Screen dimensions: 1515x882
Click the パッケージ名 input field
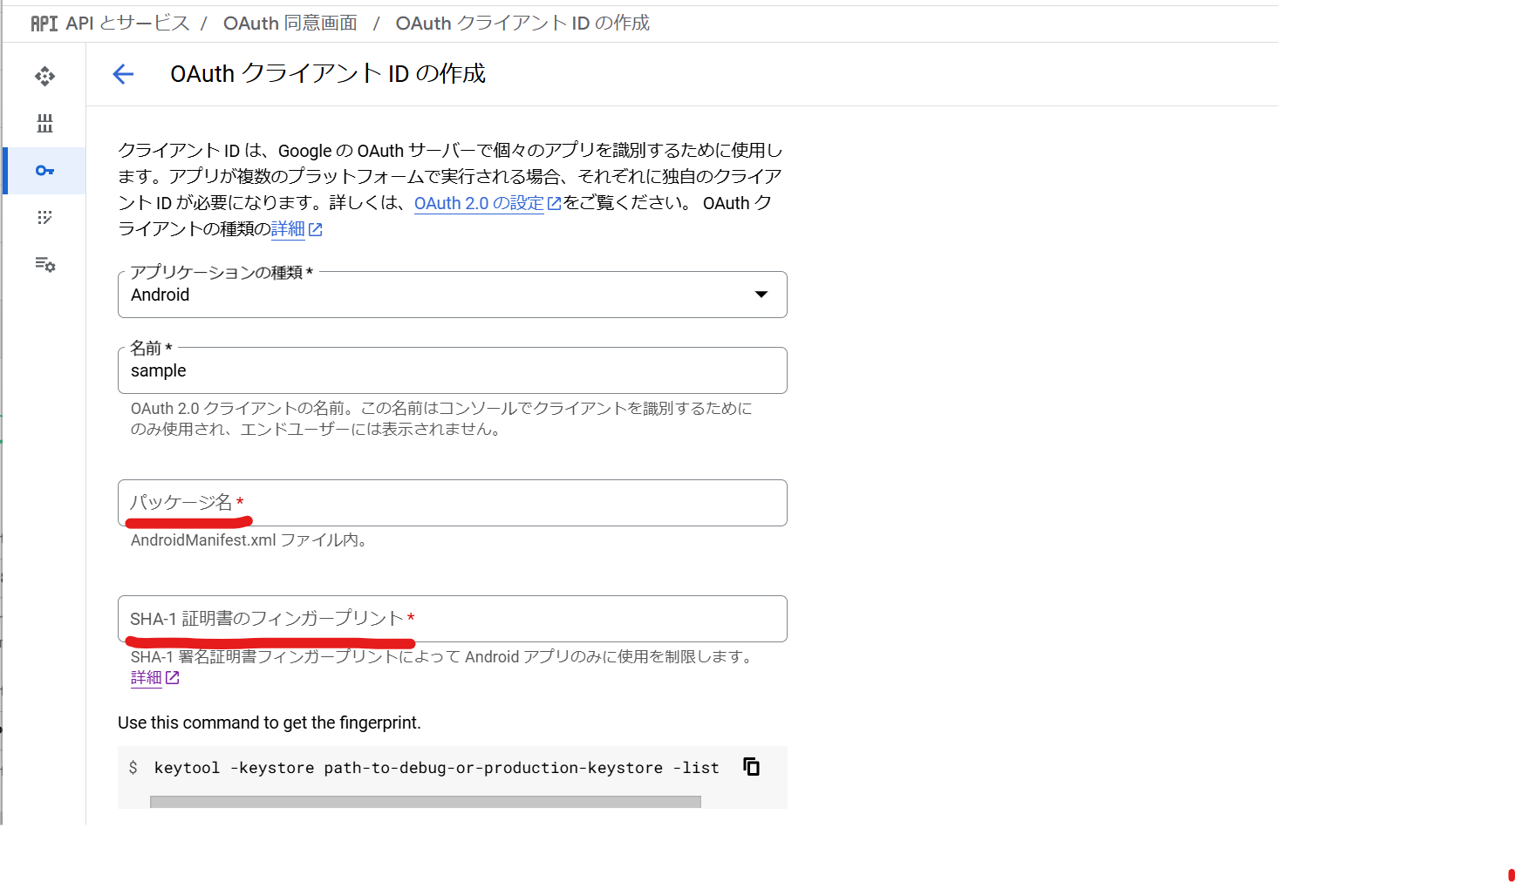coord(452,503)
